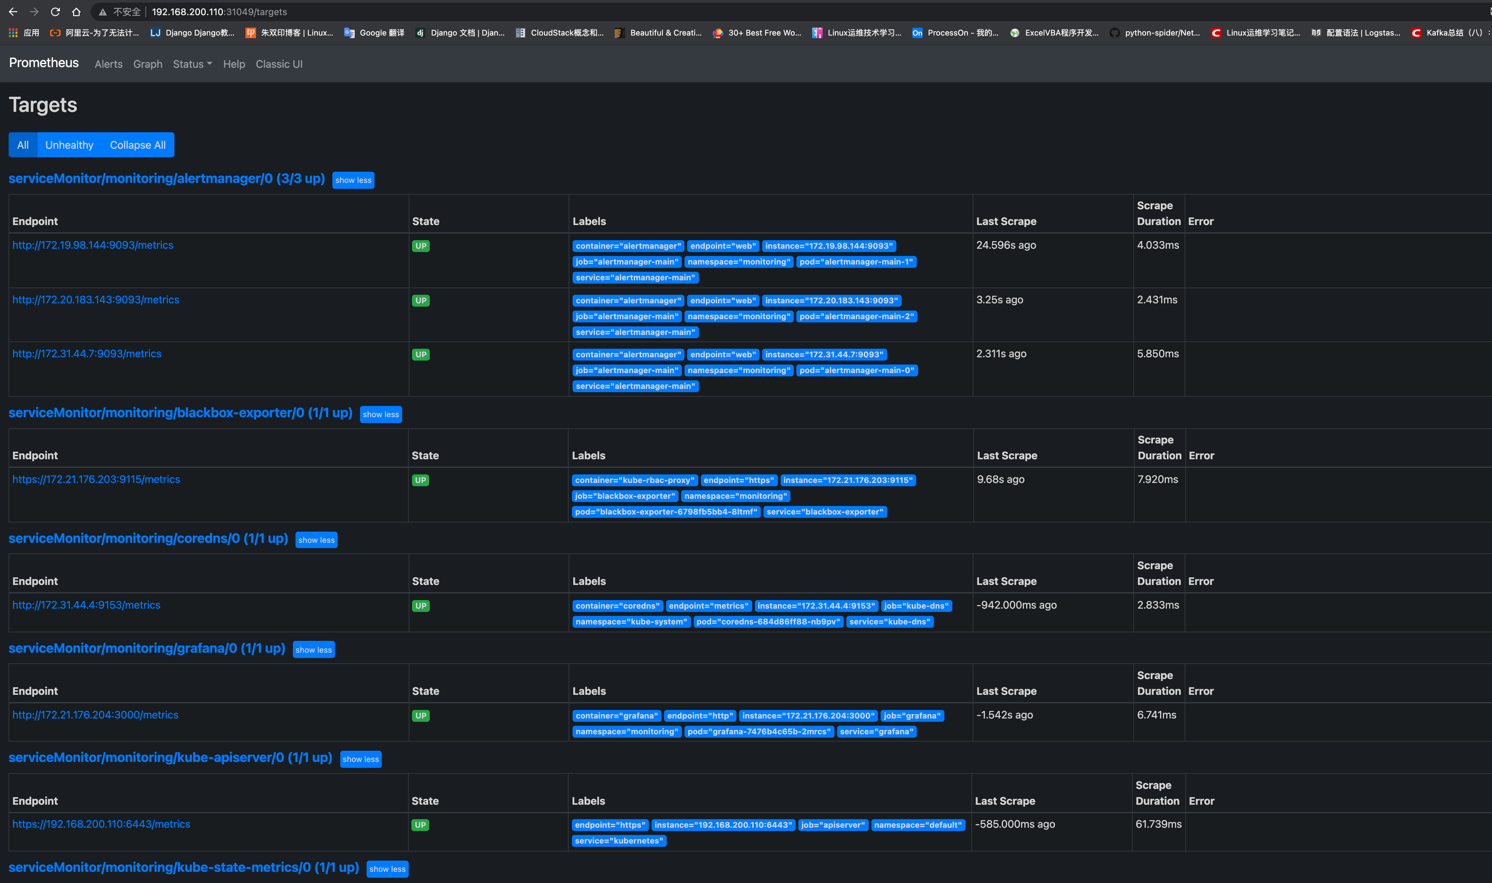Screen dimensions: 1492x883
Task: Open endpoint https://192.168.200.110:6443/metrics
Action: click(x=101, y=825)
